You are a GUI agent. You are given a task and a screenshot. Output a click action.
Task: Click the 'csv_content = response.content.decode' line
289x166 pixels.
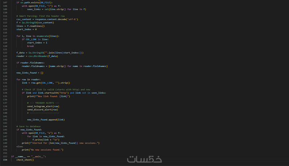point(47,19)
